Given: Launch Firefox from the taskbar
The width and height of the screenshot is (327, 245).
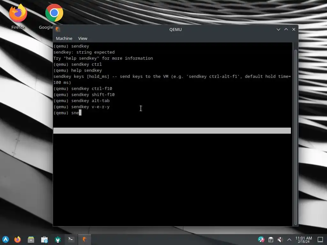Looking at the screenshot, I should pyautogui.click(x=18, y=240).
